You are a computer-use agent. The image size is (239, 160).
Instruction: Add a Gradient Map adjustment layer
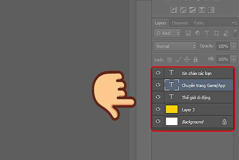click(211, 10)
